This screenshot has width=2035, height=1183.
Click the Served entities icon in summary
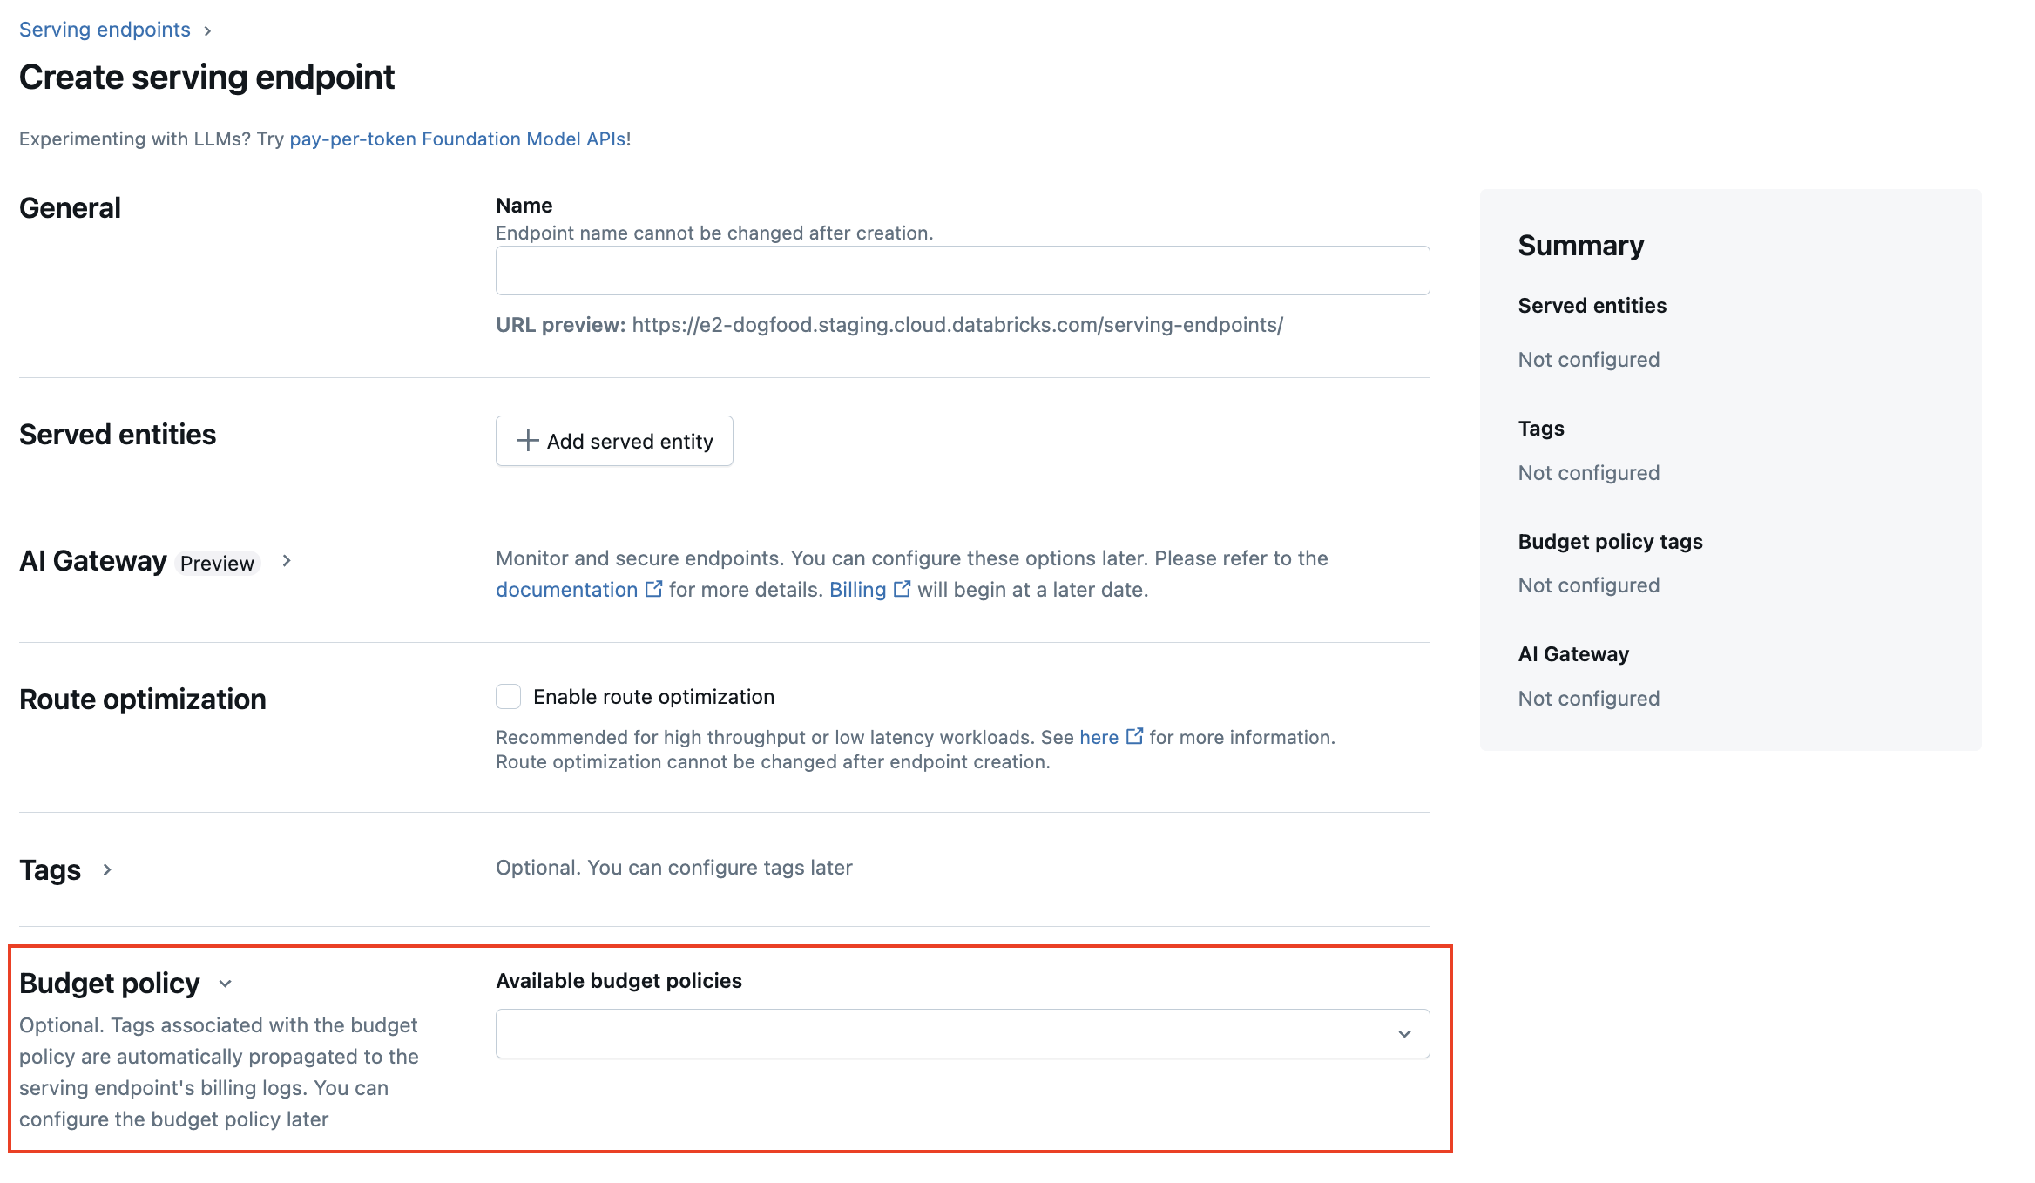1592,306
